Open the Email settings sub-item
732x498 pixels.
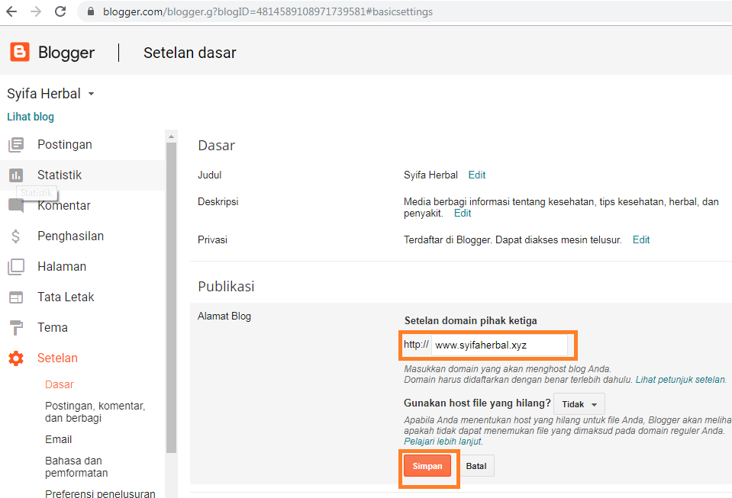coord(58,439)
